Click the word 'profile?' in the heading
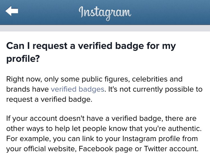Viewport: 210px width, 161px height. click(x=22, y=59)
